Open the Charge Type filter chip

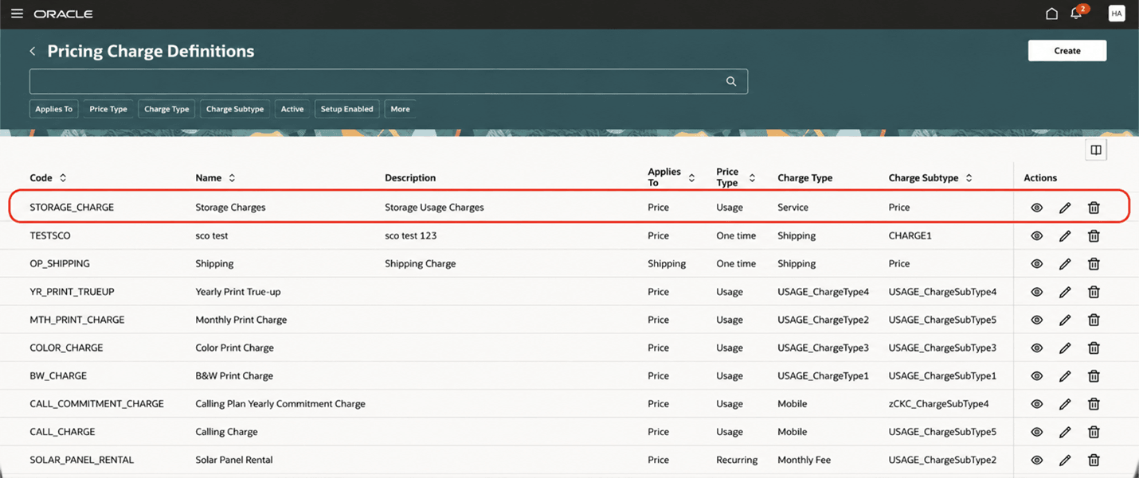coord(166,109)
